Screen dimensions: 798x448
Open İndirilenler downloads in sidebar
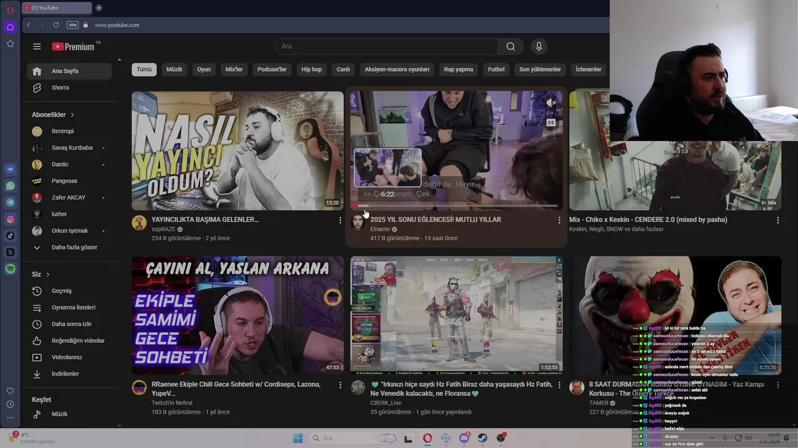point(69,374)
